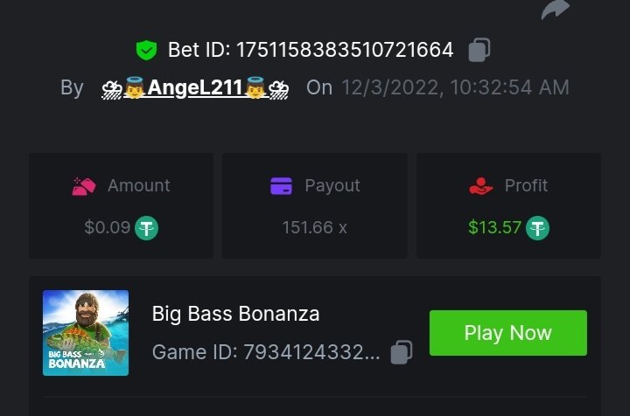Click the Tether coin icon beside $0.09
The width and height of the screenshot is (630, 416).
[146, 228]
